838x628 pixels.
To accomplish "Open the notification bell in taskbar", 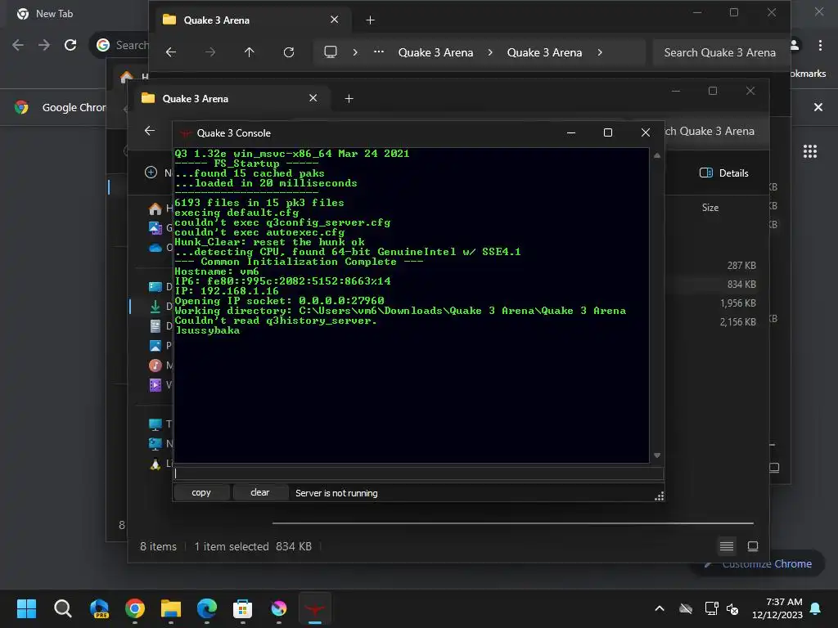I will click(x=816, y=608).
